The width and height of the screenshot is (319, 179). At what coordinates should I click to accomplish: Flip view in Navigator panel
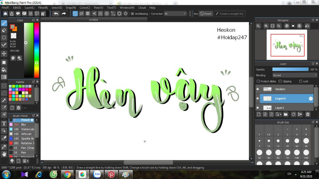(x=307, y=26)
